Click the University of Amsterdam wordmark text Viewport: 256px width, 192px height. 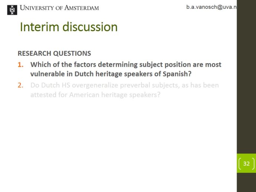click(59, 8)
